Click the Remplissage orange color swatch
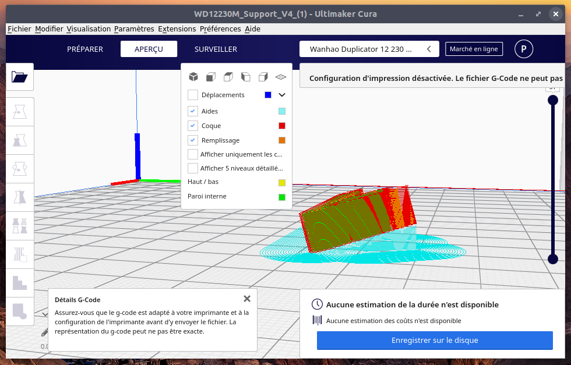 [282, 140]
